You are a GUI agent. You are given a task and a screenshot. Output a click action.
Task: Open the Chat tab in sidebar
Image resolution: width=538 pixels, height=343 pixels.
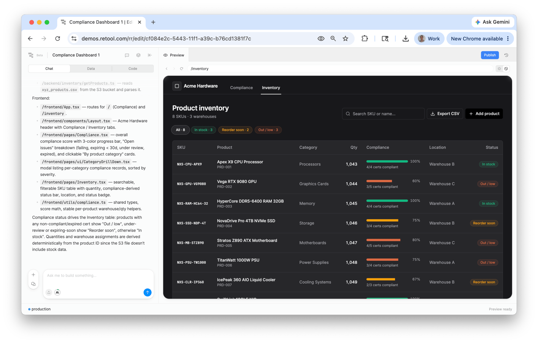click(x=49, y=68)
